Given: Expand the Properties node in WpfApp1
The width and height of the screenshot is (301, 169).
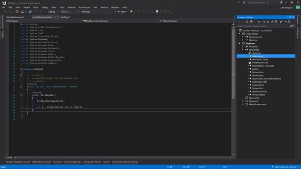Looking at the screenshot, I should tap(242, 46).
